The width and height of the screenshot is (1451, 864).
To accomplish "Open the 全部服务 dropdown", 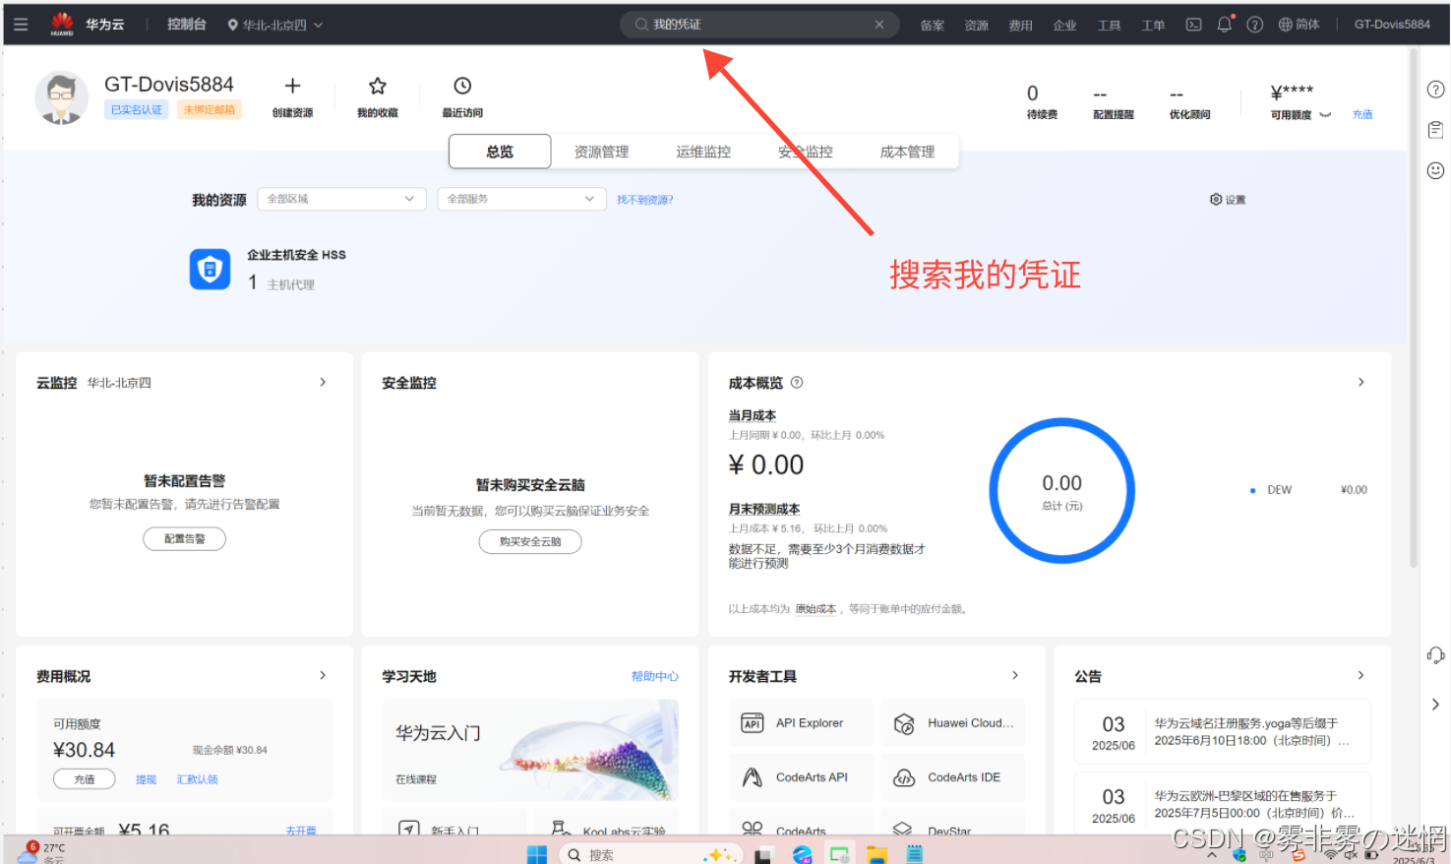I will tap(521, 199).
